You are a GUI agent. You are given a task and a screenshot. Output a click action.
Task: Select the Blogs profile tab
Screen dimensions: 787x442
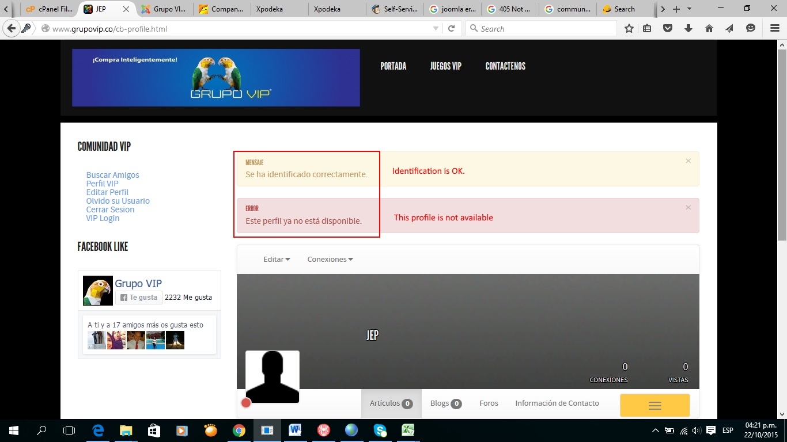446,403
